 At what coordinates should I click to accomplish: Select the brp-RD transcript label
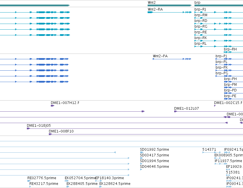(201, 21)
